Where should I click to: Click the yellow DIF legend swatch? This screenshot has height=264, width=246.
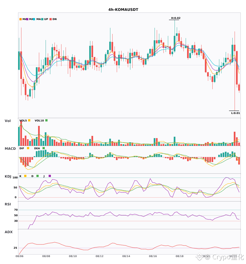(x=28, y=148)
